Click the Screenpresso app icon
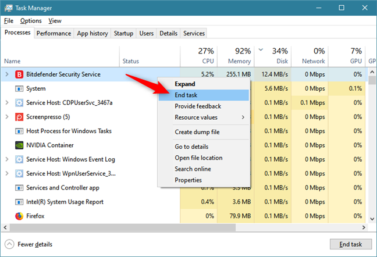377x257 pixels. tap(19, 117)
